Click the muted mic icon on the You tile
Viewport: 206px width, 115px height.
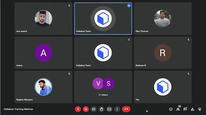[x=188, y=74]
